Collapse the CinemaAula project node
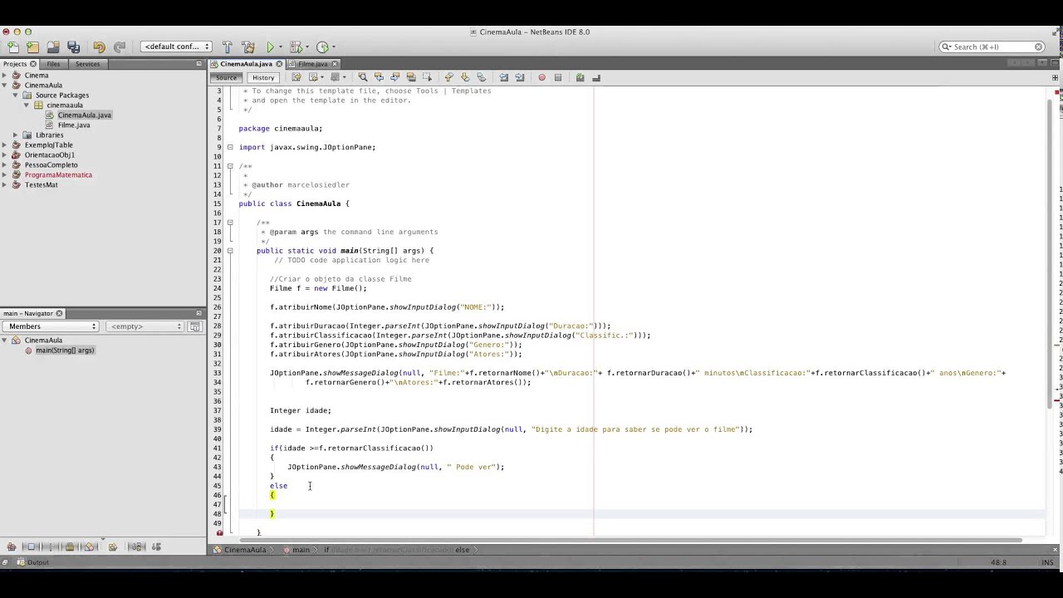Screen dimensions: 1063x598 [5, 86]
